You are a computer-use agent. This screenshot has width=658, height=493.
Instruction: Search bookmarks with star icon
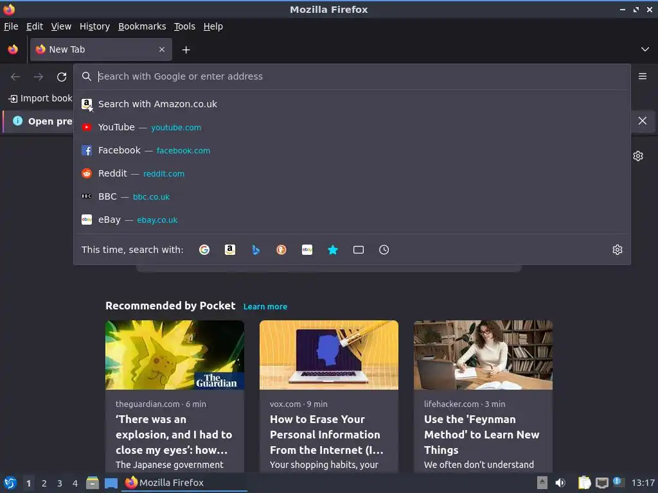333,250
